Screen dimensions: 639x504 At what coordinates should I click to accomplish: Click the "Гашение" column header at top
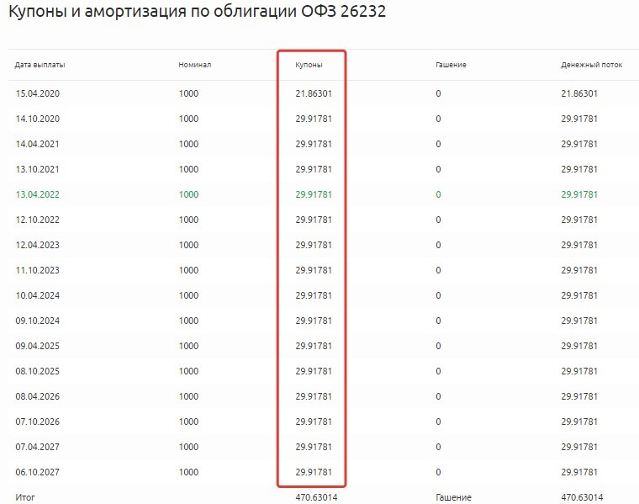point(451,65)
